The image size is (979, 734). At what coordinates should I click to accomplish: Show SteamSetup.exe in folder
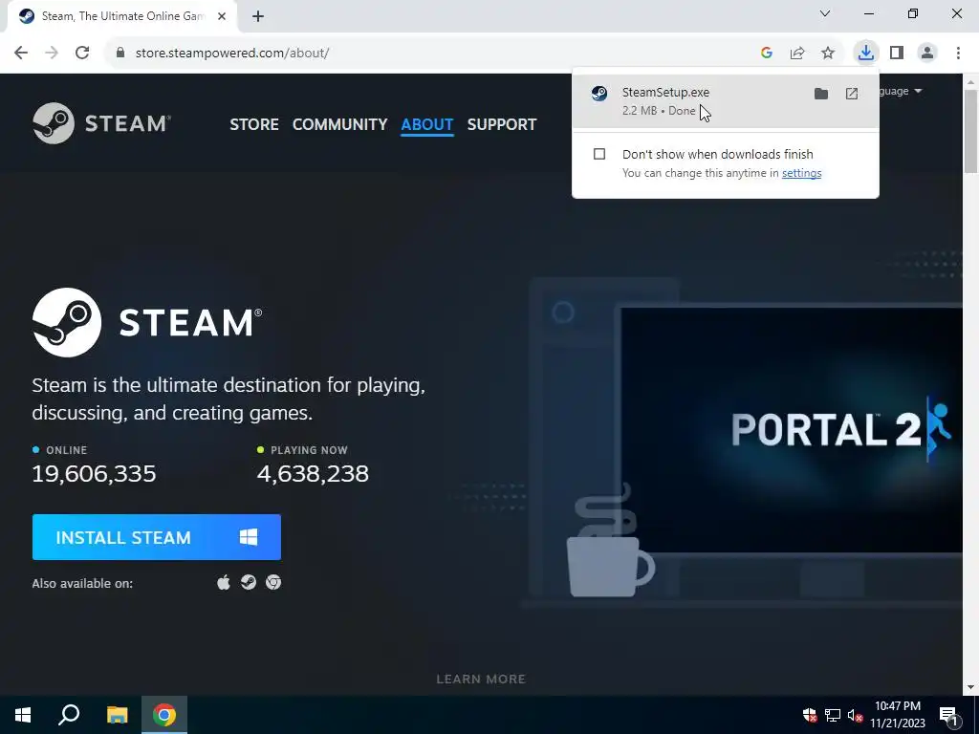(821, 94)
